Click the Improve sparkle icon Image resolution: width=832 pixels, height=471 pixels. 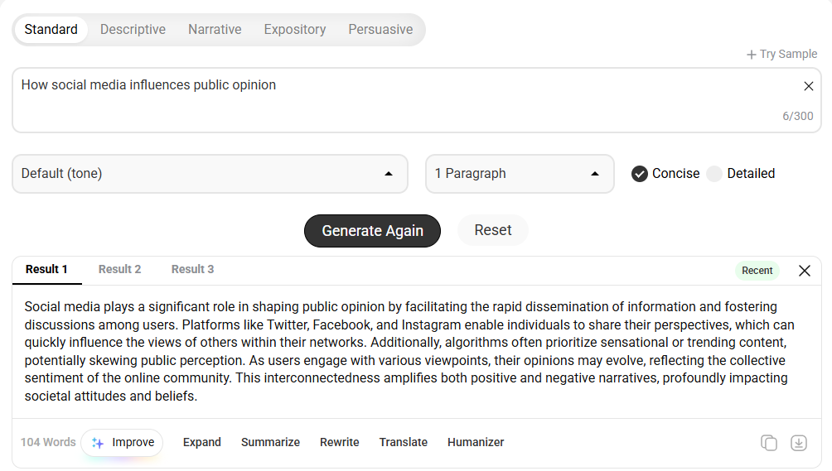98,442
